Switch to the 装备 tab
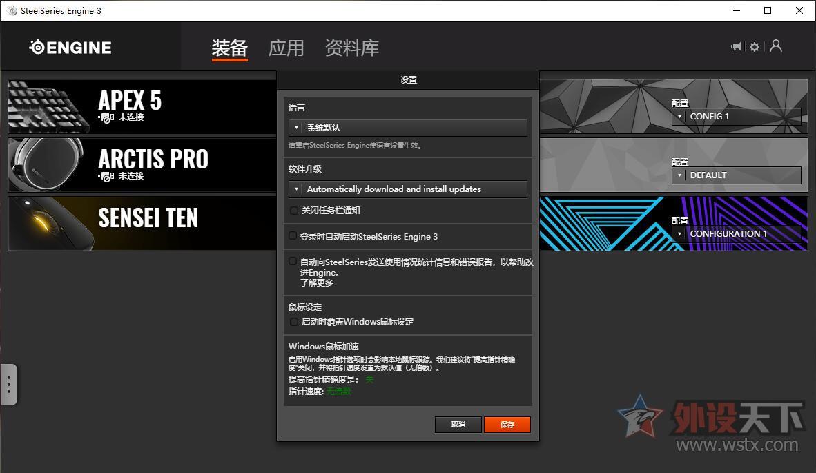Screen dimensions: 816x473 click(229, 48)
